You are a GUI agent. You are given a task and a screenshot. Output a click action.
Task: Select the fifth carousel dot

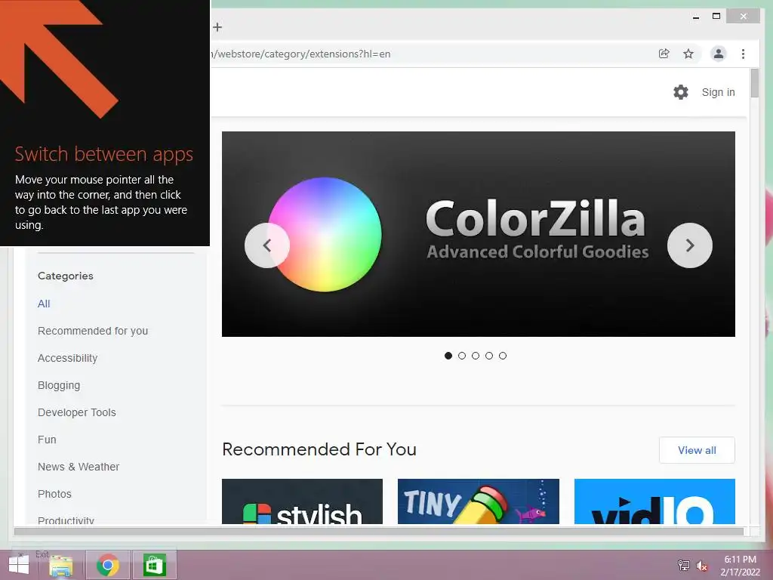click(502, 356)
